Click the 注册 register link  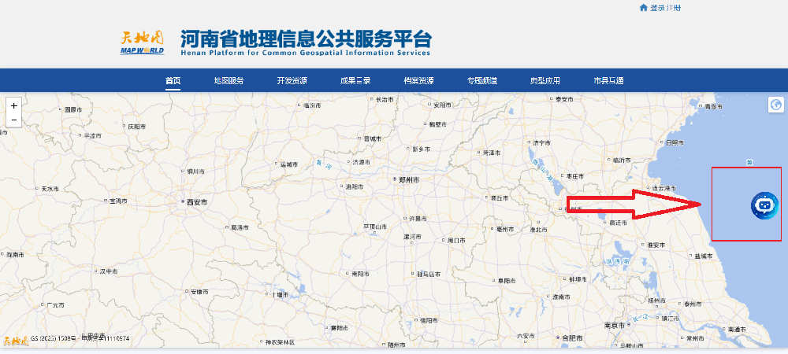coord(674,8)
